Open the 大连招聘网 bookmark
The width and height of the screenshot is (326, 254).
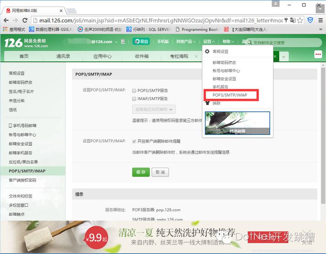point(246,29)
